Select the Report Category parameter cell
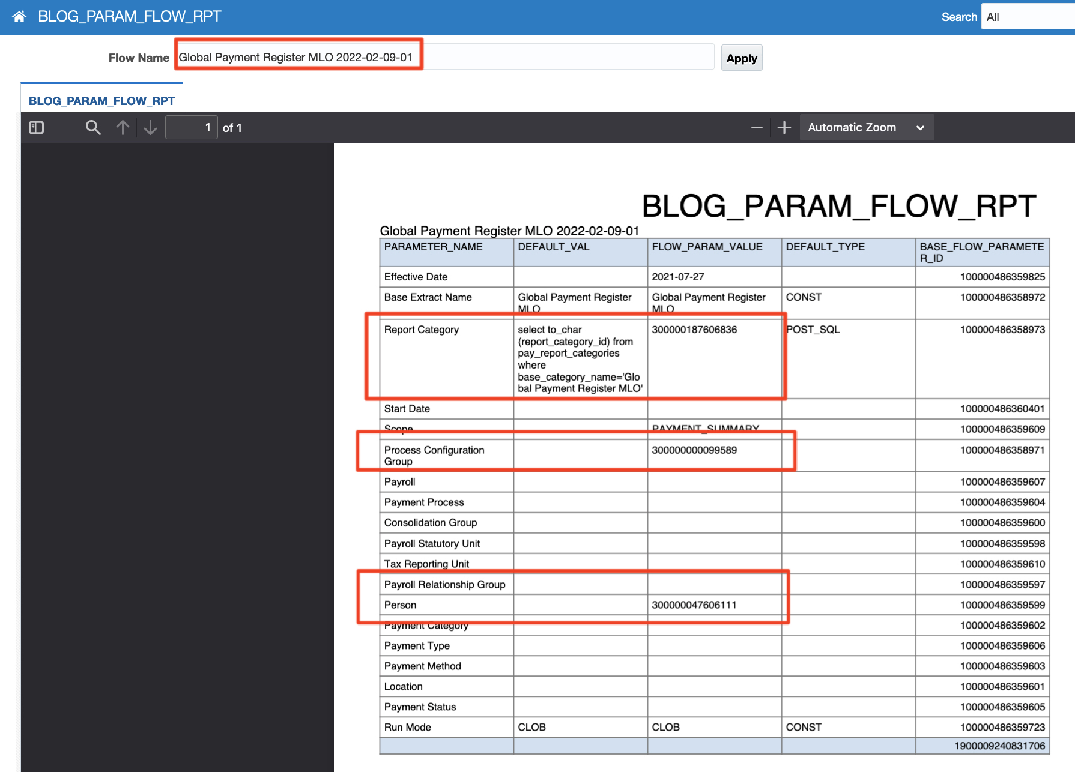The width and height of the screenshot is (1075, 772). [x=422, y=330]
